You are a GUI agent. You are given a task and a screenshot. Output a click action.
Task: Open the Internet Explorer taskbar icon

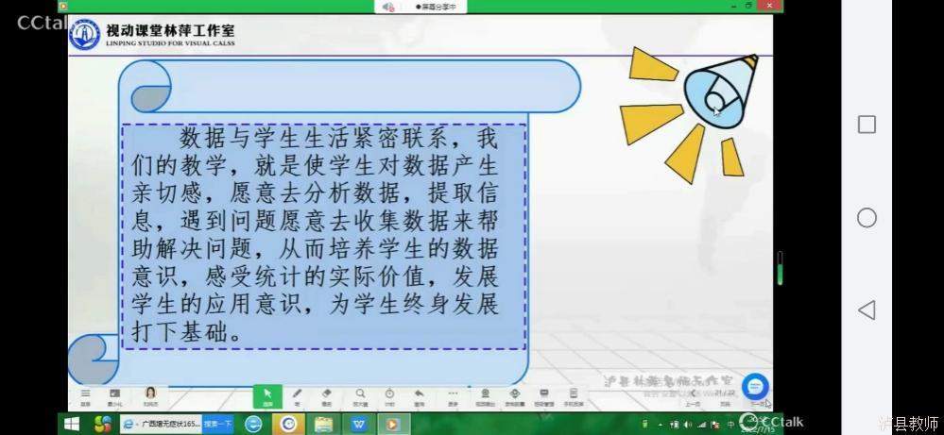[253, 425]
